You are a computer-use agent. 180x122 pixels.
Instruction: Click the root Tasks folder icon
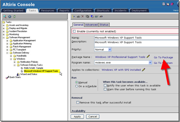tap(4, 22)
